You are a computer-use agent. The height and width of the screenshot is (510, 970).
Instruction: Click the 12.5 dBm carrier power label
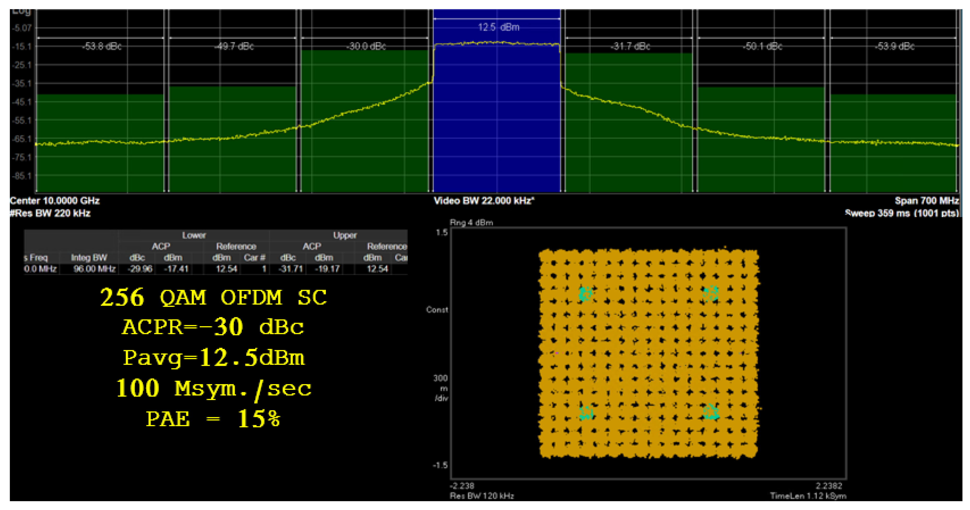(498, 27)
